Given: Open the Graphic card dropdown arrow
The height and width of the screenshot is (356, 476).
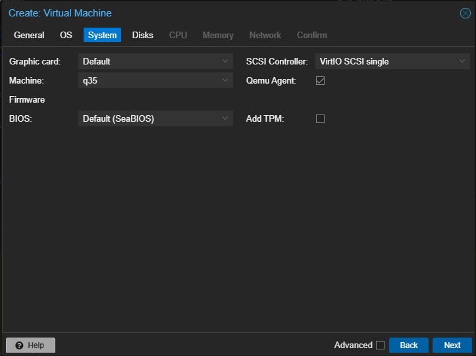Looking at the screenshot, I should click(x=225, y=62).
